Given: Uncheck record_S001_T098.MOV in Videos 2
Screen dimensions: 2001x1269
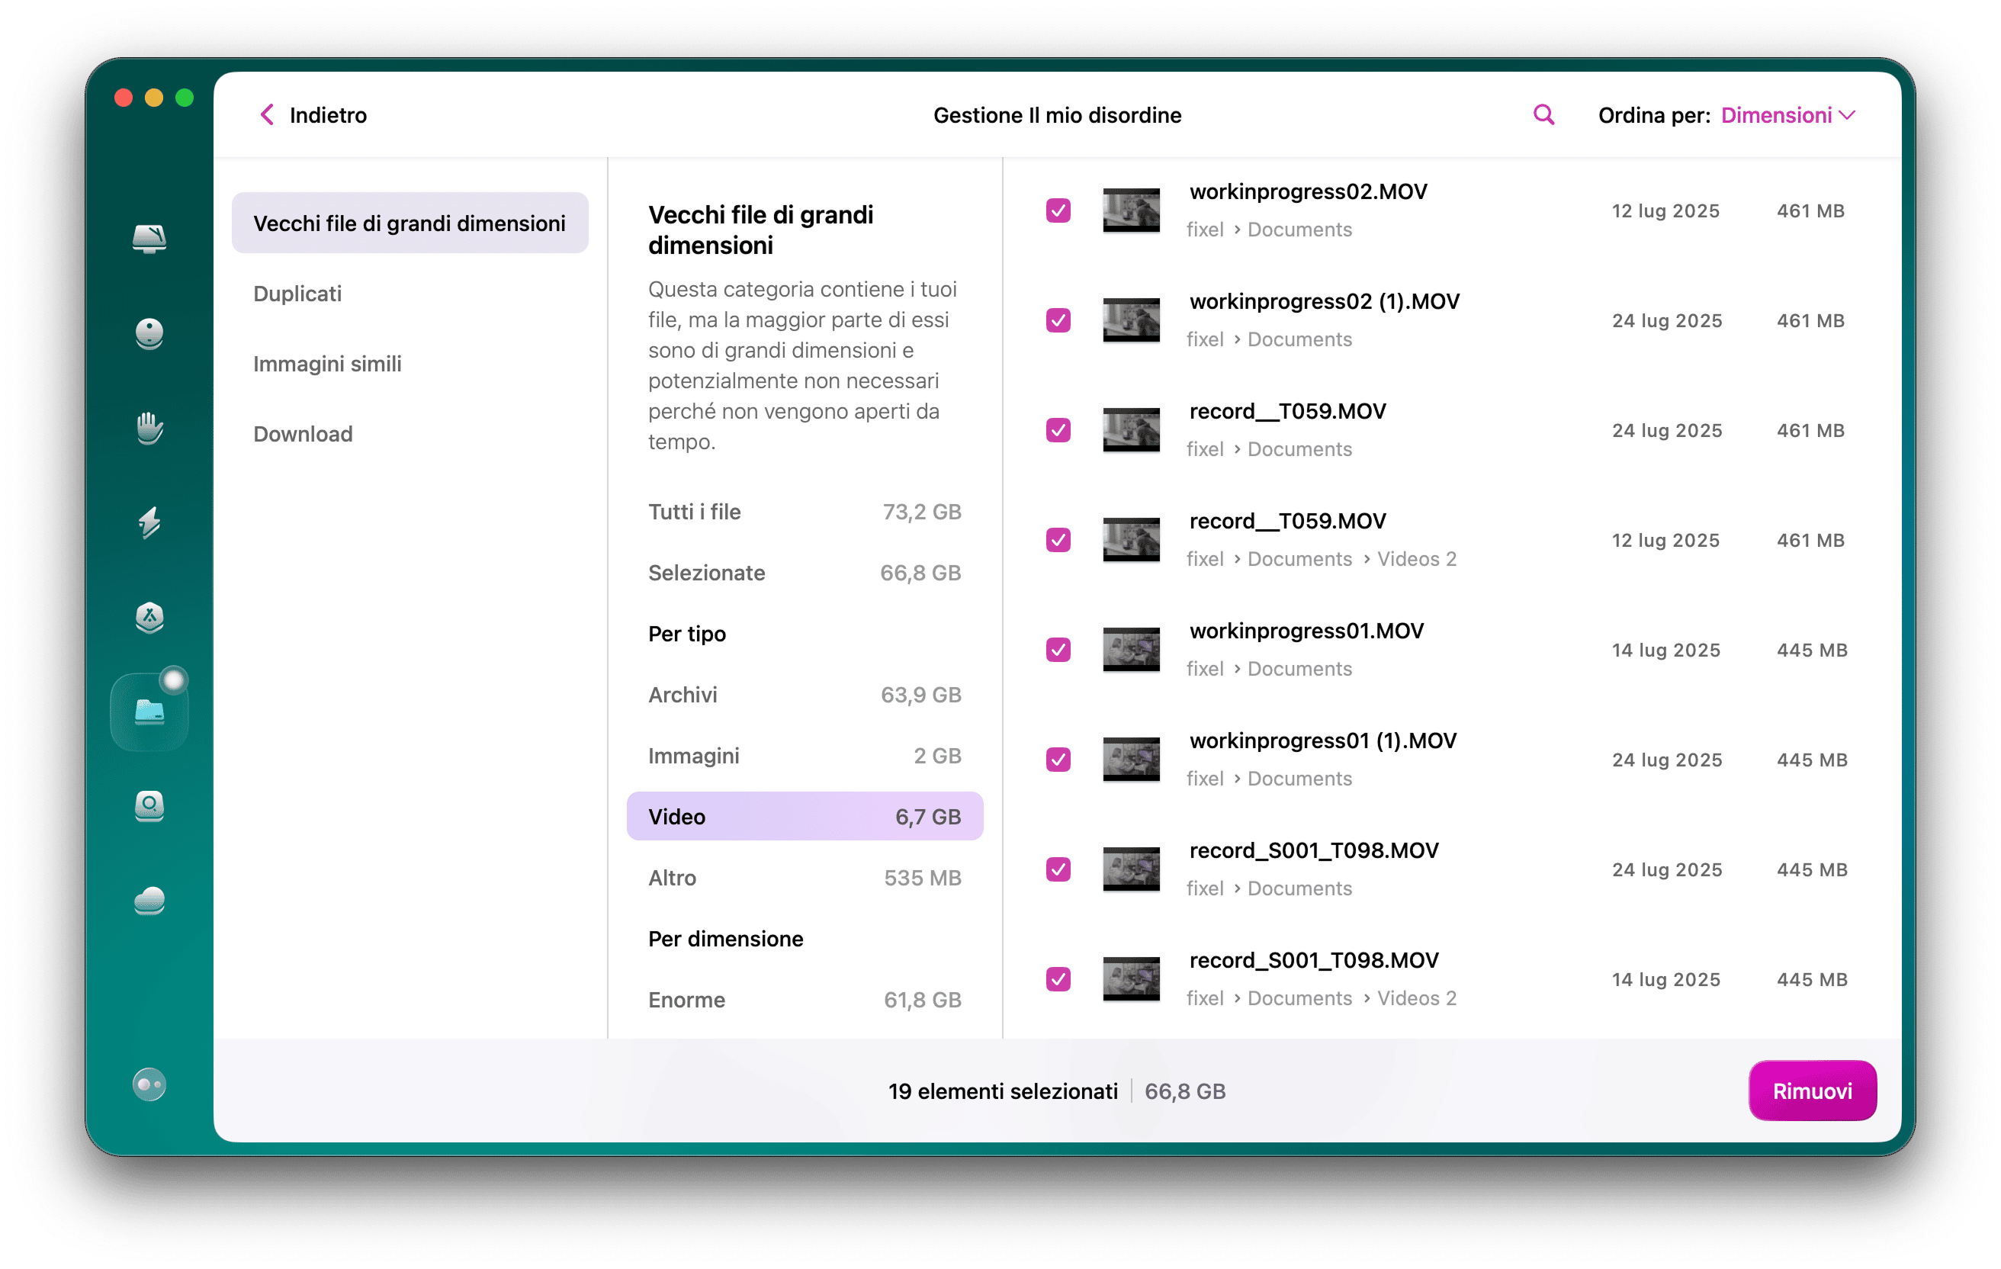Looking at the screenshot, I should pos(1058,980).
